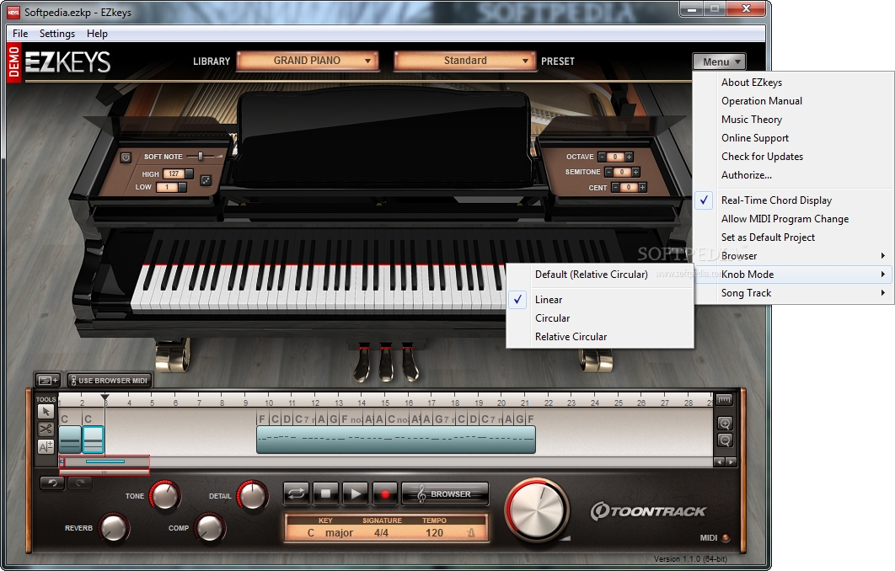Toggle soft note power button
This screenshot has height=571, width=895.
tap(126, 157)
